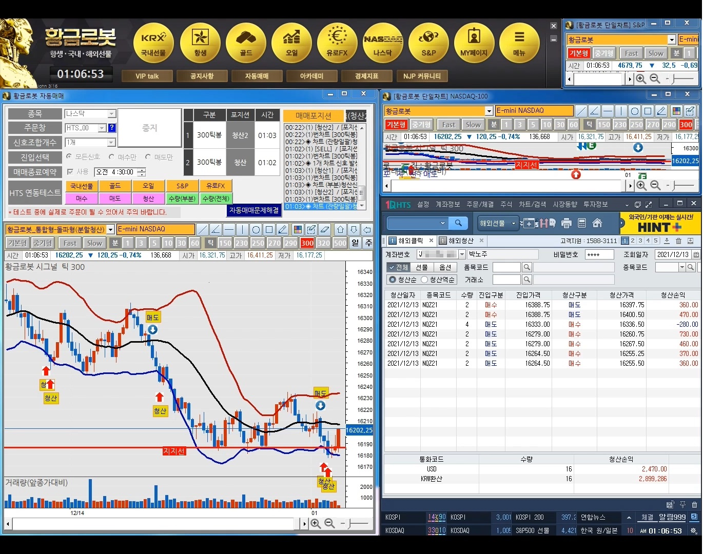Toggle the 사용 checkbox for 매매종료예약
The height and width of the screenshot is (554, 703).
[x=70, y=172]
